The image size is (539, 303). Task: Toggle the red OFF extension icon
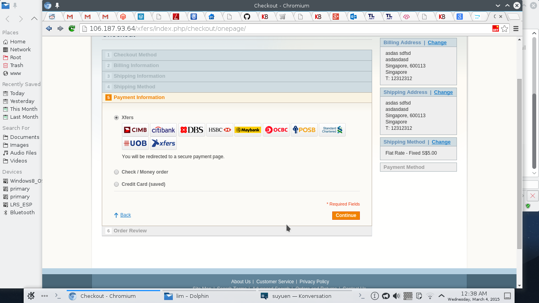[x=495, y=28]
